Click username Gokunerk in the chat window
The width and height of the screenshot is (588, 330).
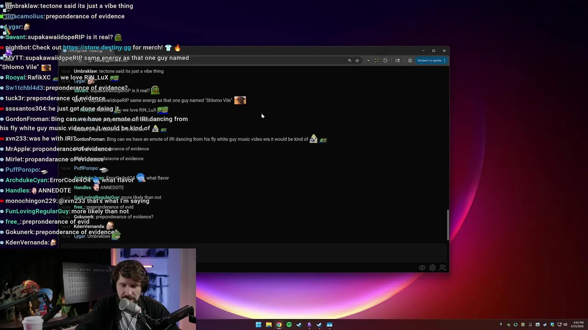pyautogui.click(x=84, y=217)
